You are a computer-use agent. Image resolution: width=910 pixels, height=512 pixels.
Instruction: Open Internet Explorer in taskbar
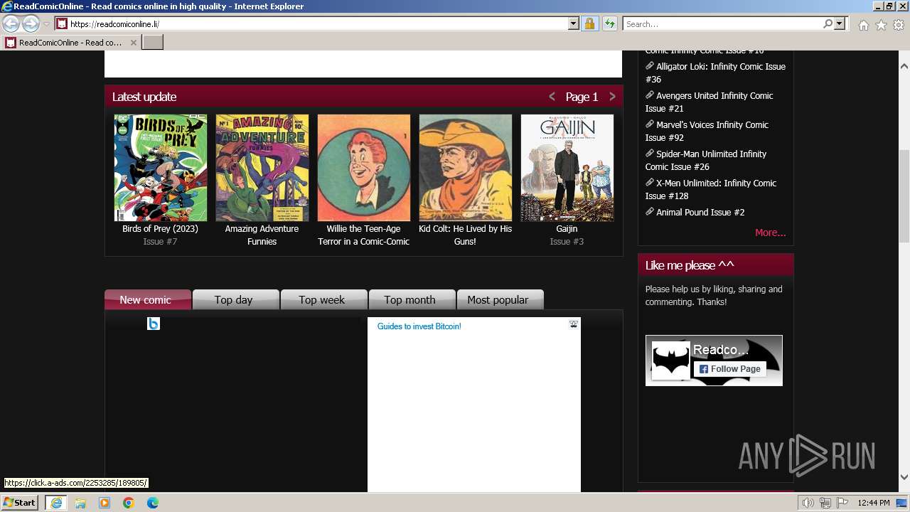pos(55,503)
